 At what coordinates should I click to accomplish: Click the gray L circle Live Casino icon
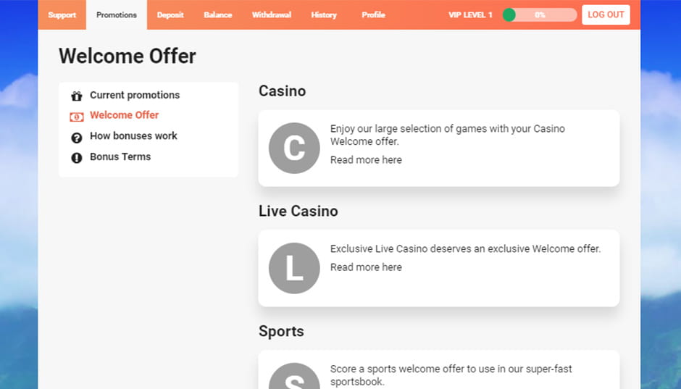click(x=294, y=268)
